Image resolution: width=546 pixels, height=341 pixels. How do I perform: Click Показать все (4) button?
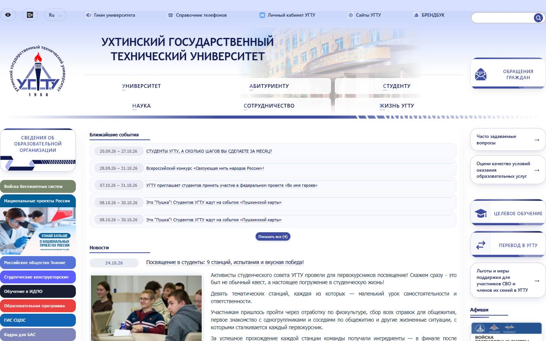(273, 236)
